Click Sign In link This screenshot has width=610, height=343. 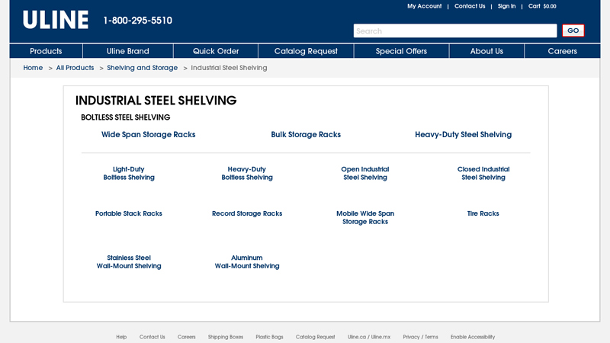[x=506, y=6]
